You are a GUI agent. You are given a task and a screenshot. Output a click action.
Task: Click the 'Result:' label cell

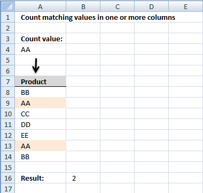41,178
